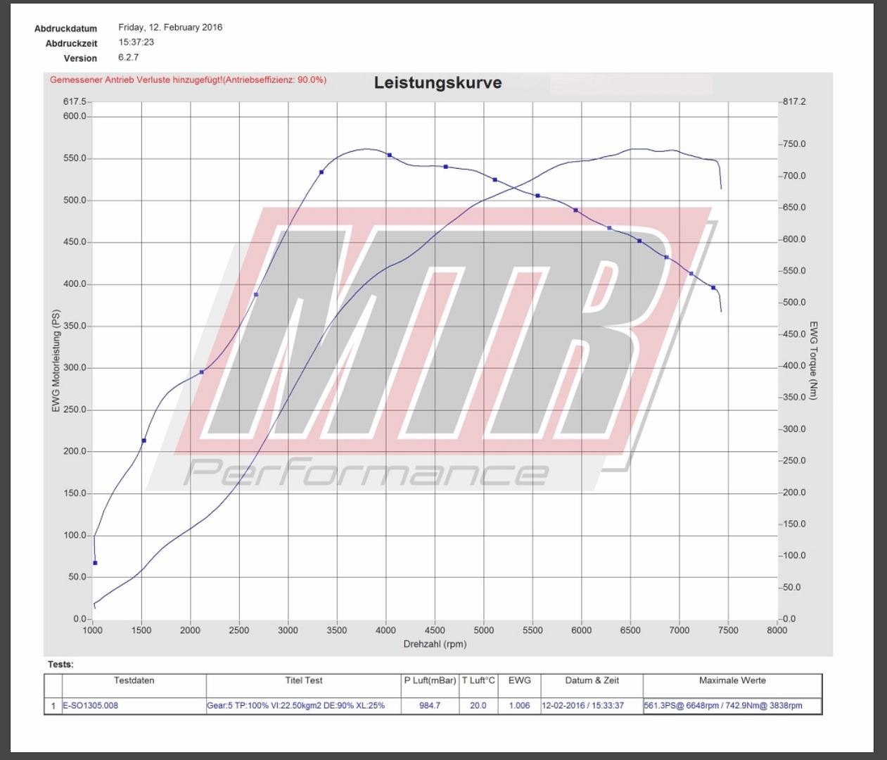Click the "Abdruckzeit" label
The height and width of the screenshot is (760, 887).
[x=71, y=44]
